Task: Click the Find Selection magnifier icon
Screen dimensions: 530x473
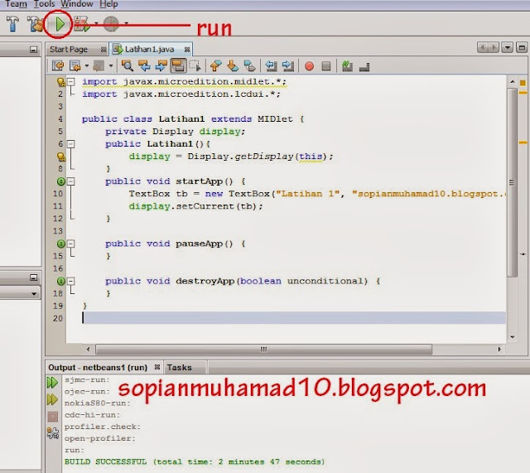Action: click(128, 65)
